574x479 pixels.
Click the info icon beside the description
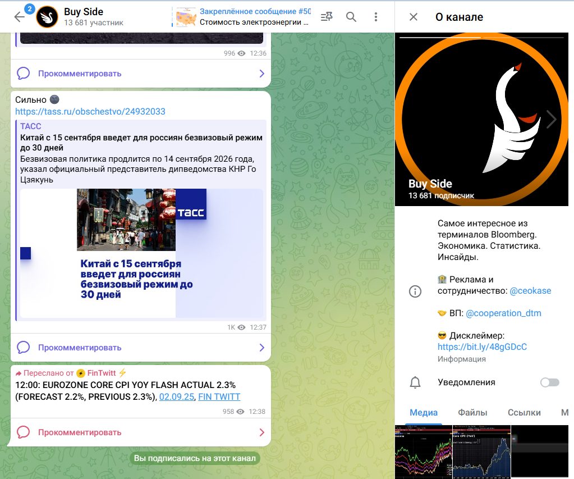click(415, 291)
